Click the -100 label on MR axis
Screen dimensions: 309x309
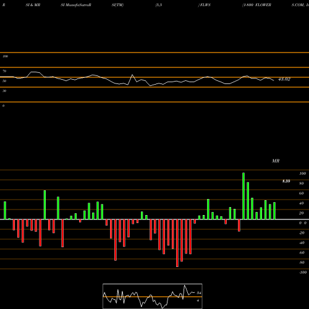click(x=303, y=273)
